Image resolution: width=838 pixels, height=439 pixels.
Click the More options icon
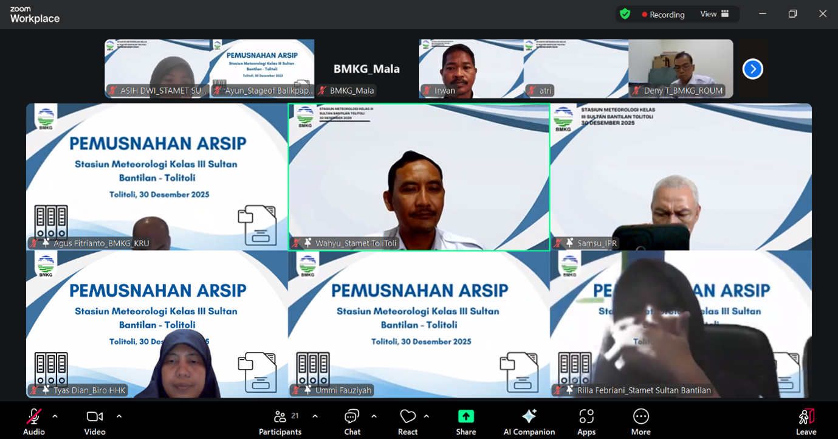(x=641, y=421)
